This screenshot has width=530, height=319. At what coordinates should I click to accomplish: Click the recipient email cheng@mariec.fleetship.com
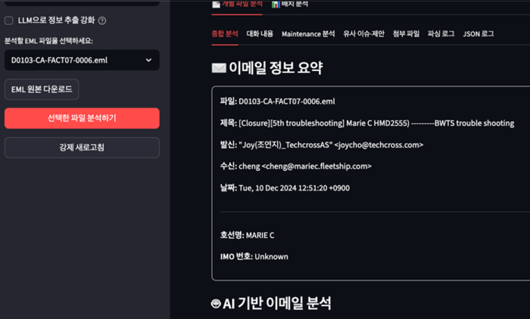pyautogui.click(x=326, y=166)
